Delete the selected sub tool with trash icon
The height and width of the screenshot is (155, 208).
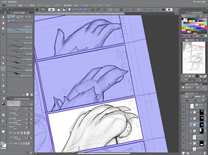coord(31,94)
